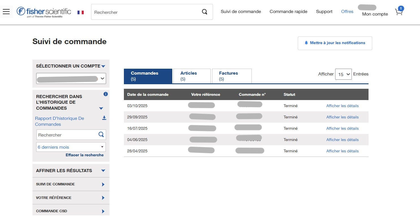Click the bell icon on the notifications button
The height and width of the screenshot is (223, 420).
click(x=306, y=43)
